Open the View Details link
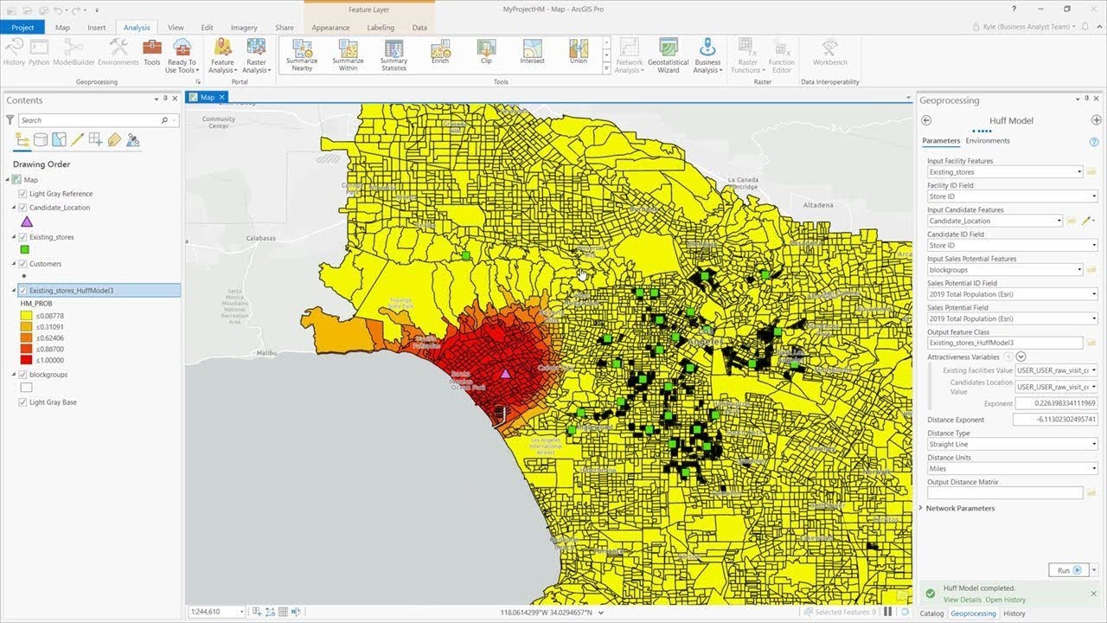Viewport: 1107px width, 623px height. click(962, 600)
